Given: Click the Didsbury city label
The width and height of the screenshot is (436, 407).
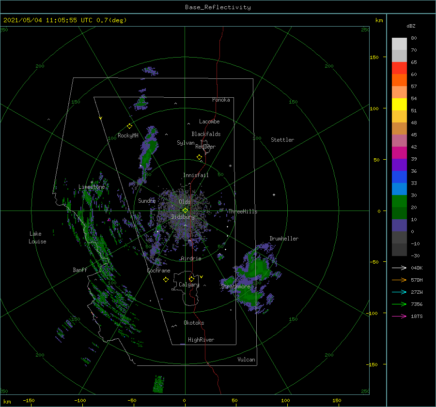Looking at the screenshot, I should click(183, 217).
